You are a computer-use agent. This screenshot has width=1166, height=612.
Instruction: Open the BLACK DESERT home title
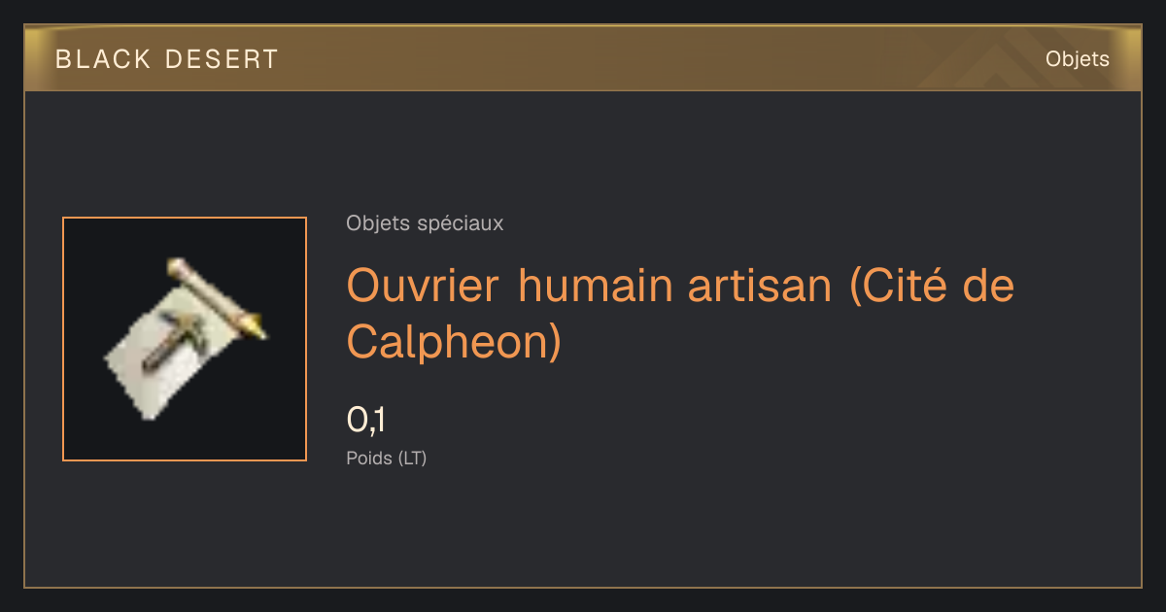click(167, 59)
